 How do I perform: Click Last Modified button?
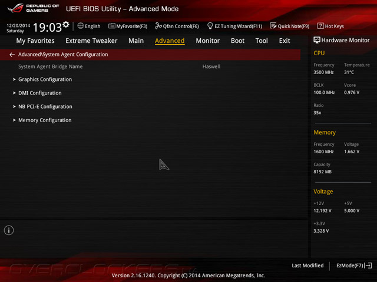pyautogui.click(x=307, y=266)
